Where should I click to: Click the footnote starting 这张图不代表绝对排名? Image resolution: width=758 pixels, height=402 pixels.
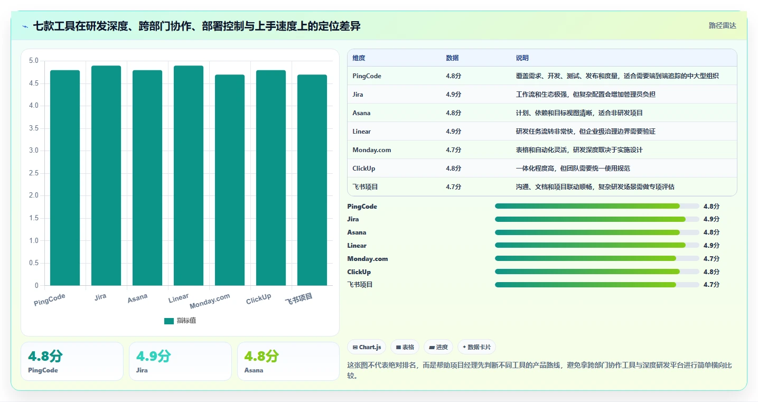point(539,370)
